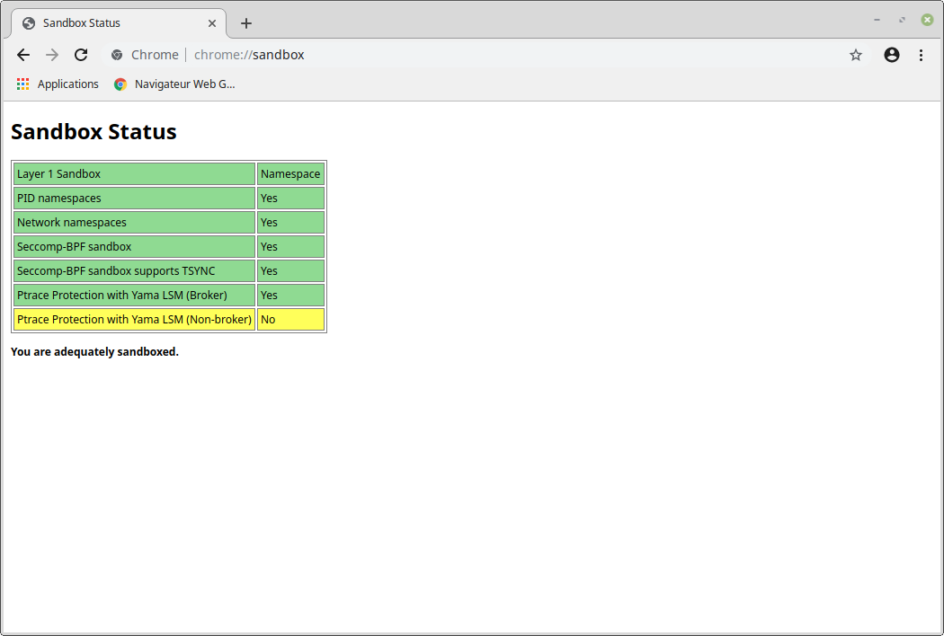Viewport: 944px width, 636px height.
Task: Open the Navigateur Web G... bookmark
Action: 174,84
